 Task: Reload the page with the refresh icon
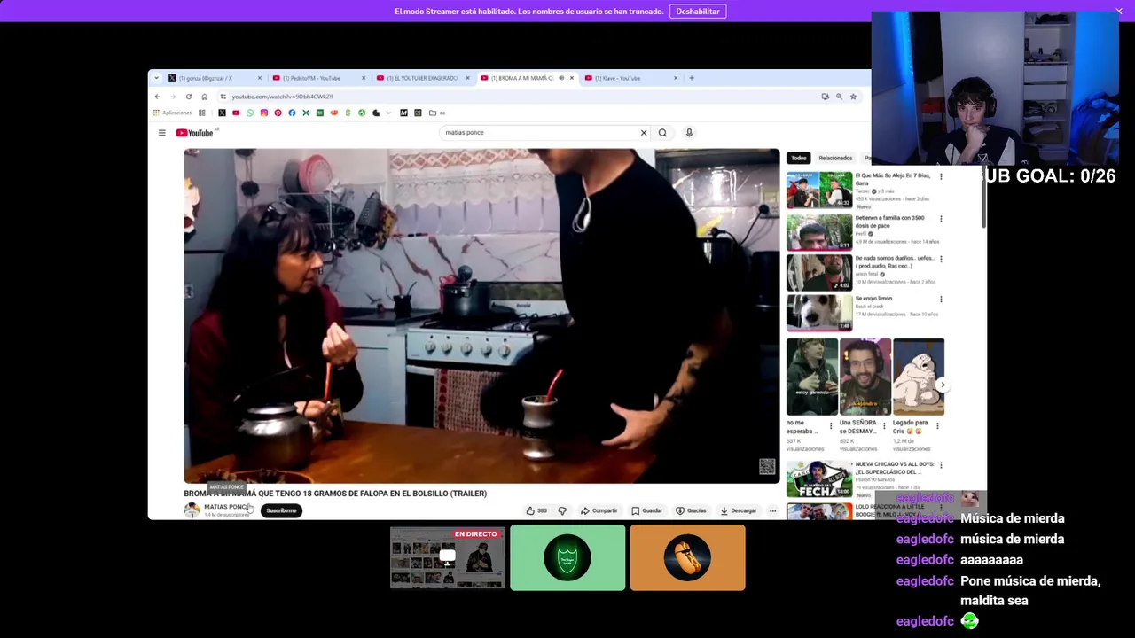tap(189, 97)
